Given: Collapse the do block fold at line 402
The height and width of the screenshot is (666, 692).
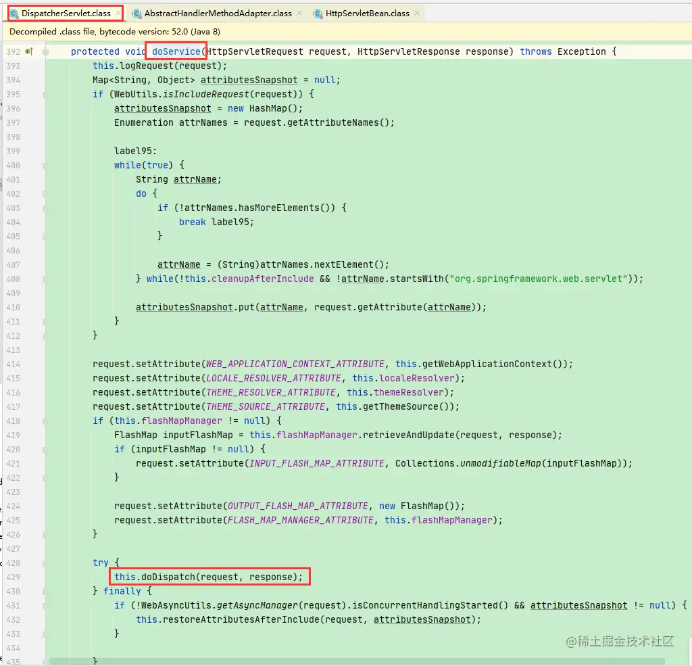Looking at the screenshot, I should point(45,194).
